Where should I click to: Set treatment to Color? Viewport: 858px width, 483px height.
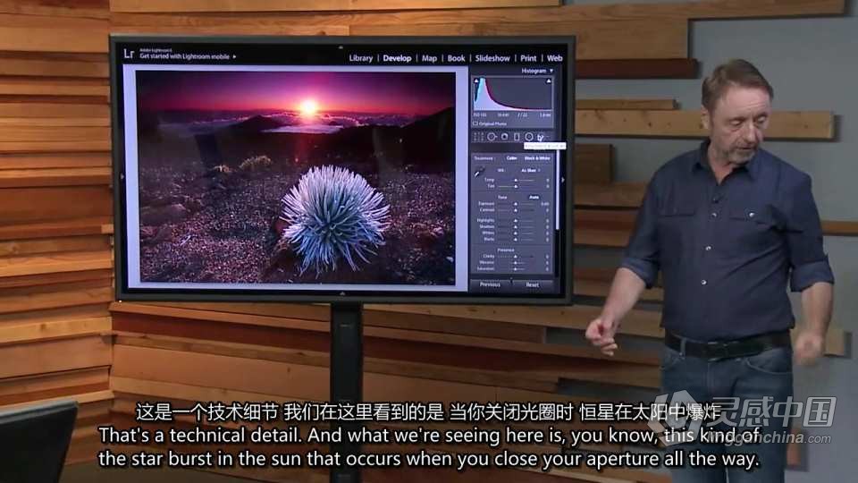tap(511, 158)
